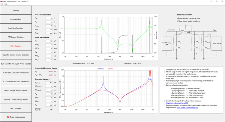The height and width of the screenshot is (122, 225).
Task: Click the suggested Cd value 40.03
Action: point(51,72)
